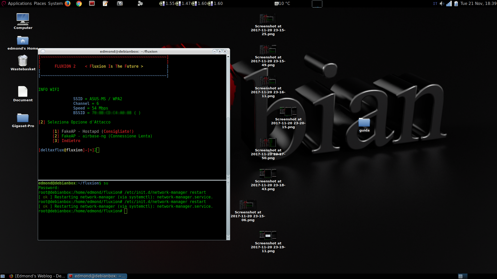Viewport: 497px width, 279px height.
Task: Open the Places menu
Action: point(40,3)
